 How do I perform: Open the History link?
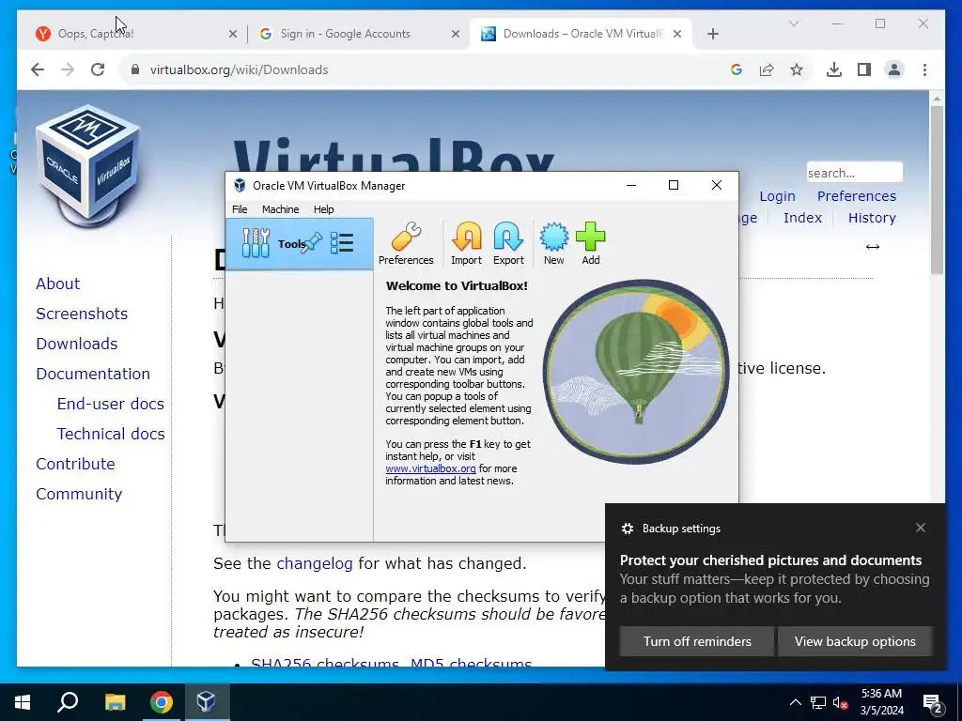click(x=872, y=218)
